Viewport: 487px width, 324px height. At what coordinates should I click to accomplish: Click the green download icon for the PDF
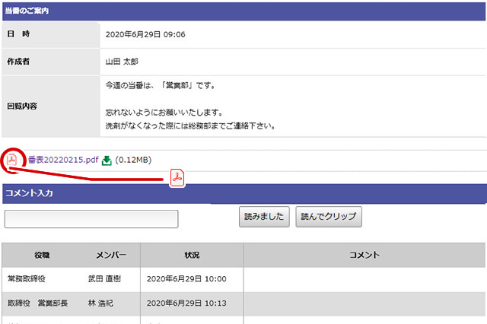[107, 160]
